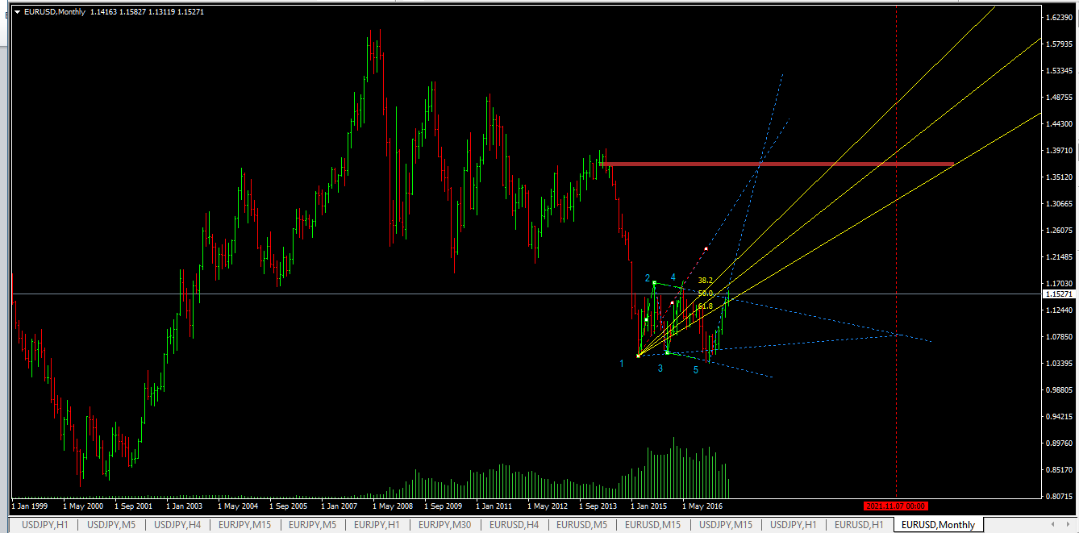Click the 1.44300 price axis value

(1060, 123)
